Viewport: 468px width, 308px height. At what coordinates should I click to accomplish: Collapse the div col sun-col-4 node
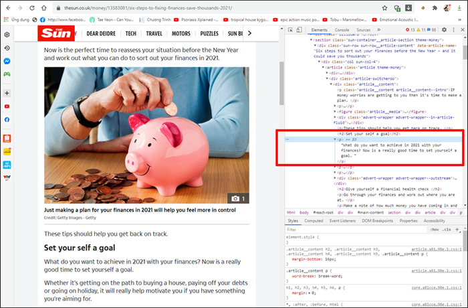click(319, 62)
